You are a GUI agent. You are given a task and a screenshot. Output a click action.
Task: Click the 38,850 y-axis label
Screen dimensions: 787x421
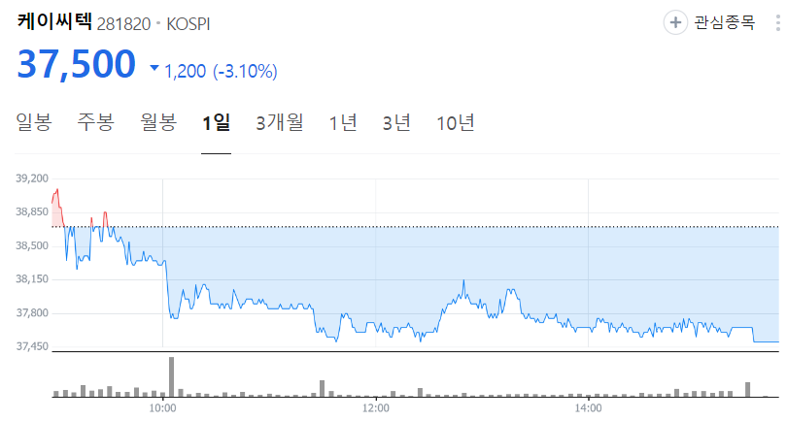click(x=32, y=211)
